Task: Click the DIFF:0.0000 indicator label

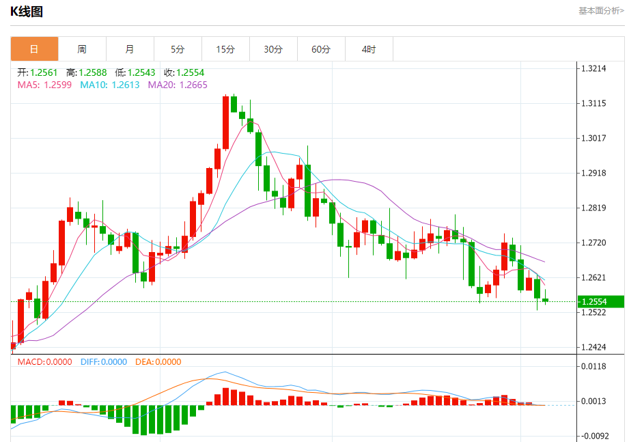Action: coord(104,362)
